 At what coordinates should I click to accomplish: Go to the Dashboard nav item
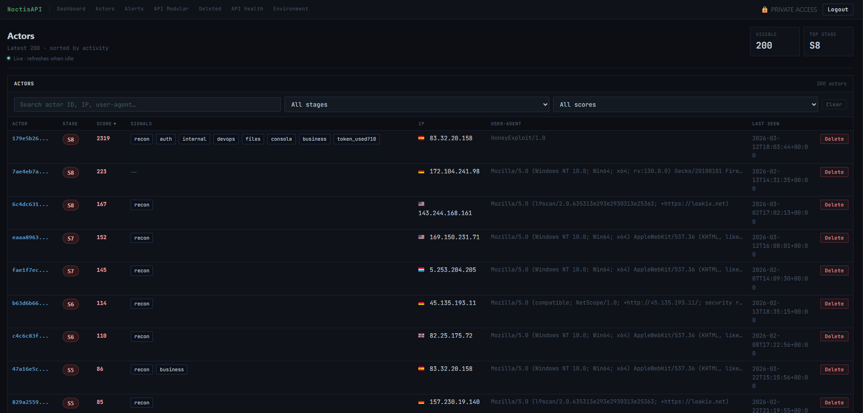(x=71, y=9)
